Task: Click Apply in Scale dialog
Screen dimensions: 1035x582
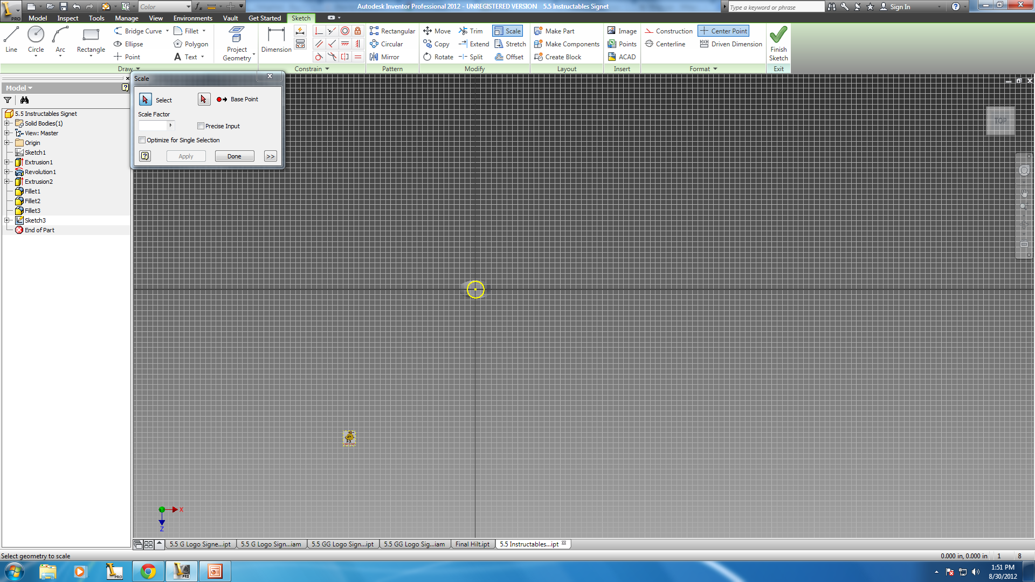Action: pyautogui.click(x=186, y=156)
